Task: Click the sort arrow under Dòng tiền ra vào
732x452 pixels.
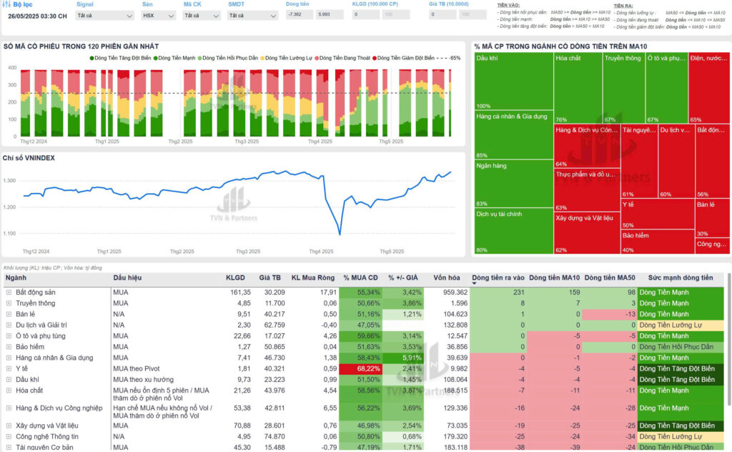Action: [x=498, y=284]
